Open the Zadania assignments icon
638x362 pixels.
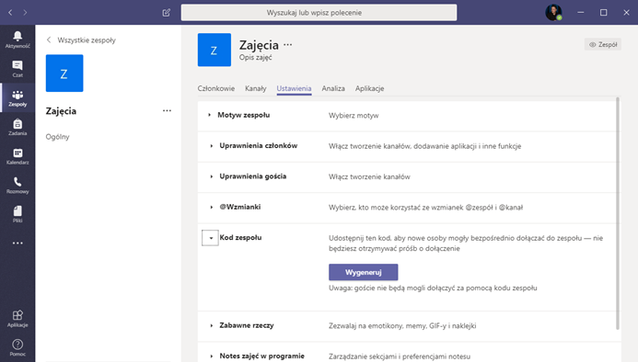point(17,127)
